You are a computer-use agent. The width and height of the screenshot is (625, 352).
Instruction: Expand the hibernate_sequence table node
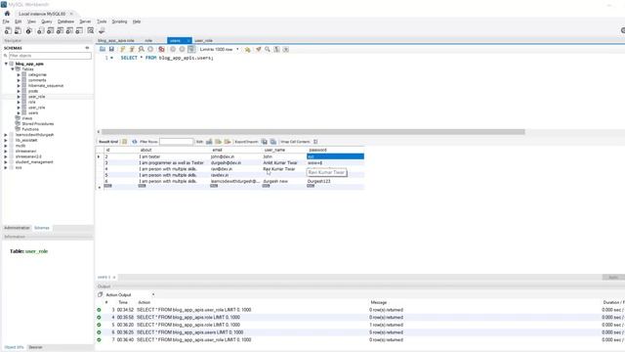[19, 86]
